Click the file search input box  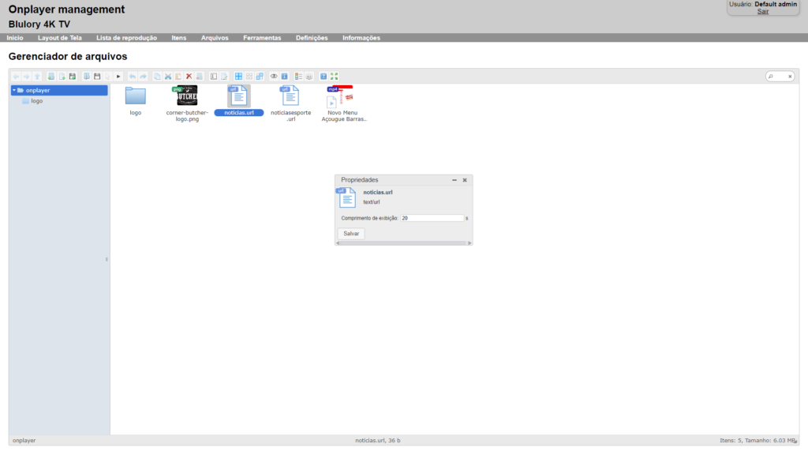780,77
